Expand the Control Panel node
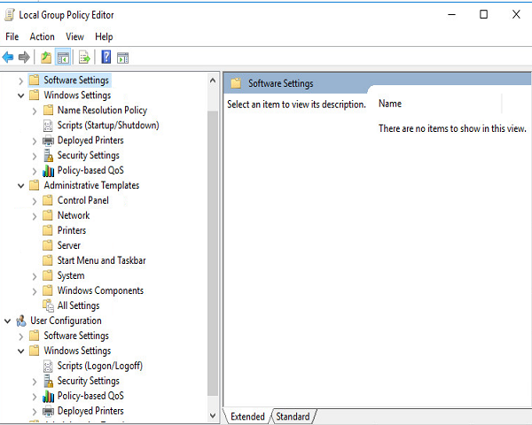 (x=35, y=201)
